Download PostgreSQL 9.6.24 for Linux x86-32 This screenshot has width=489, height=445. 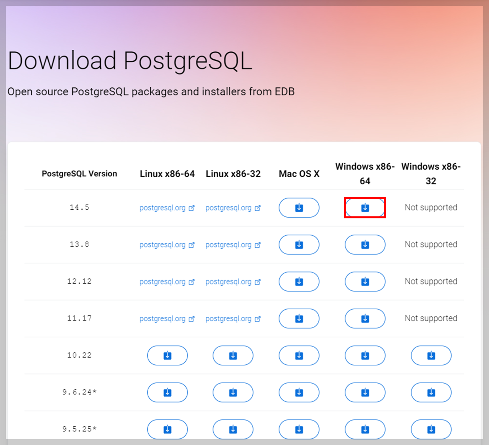pos(233,392)
